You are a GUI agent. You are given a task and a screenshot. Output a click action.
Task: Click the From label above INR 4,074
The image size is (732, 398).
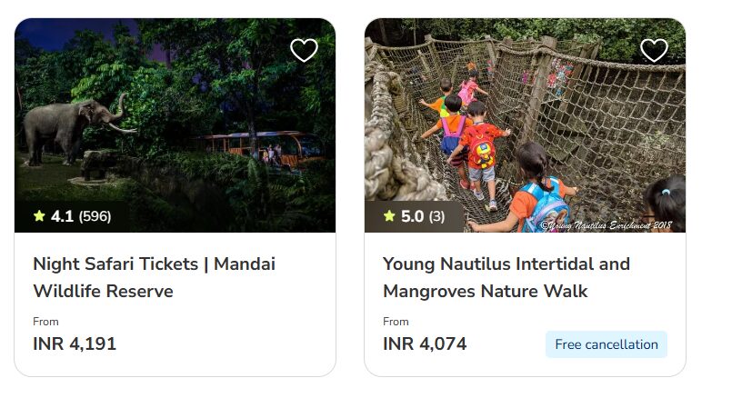pyautogui.click(x=396, y=322)
